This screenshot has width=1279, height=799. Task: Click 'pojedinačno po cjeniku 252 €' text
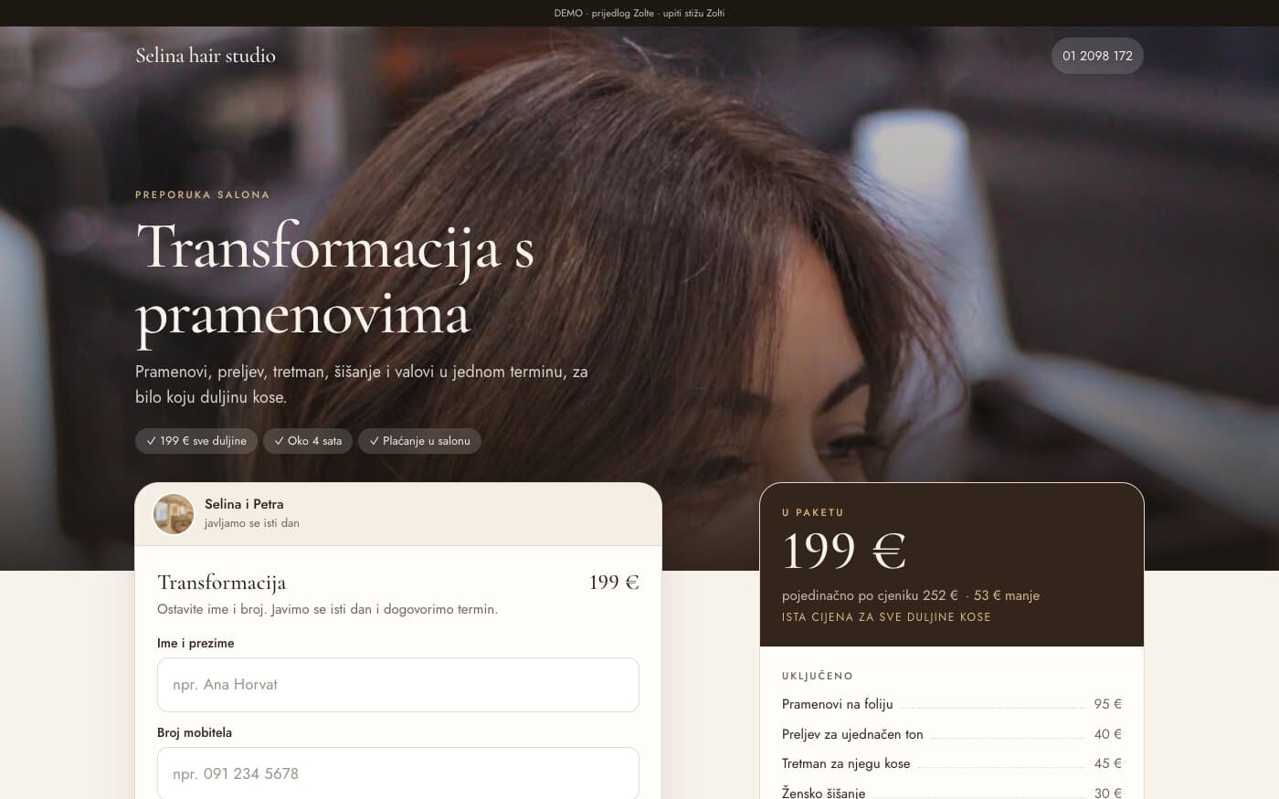[870, 595]
